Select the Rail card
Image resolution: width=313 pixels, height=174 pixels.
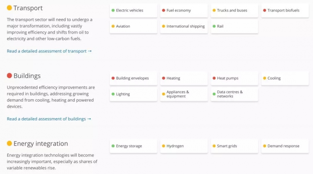[234, 27]
